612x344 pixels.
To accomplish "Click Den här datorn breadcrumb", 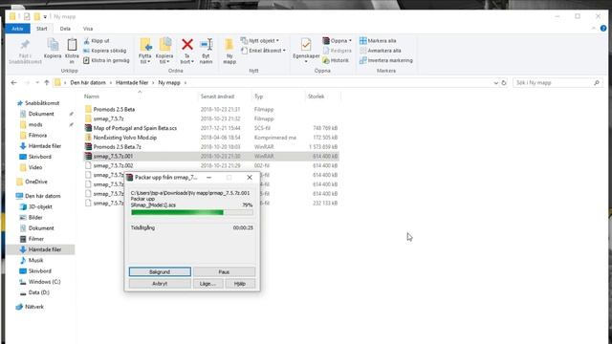I will coord(88,83).
